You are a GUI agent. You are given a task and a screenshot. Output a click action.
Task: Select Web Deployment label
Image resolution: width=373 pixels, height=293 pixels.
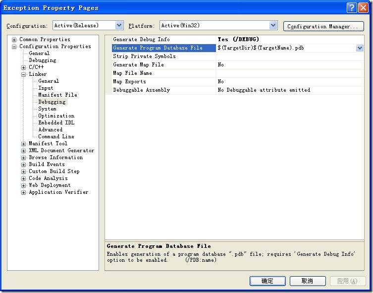point(50,185)
